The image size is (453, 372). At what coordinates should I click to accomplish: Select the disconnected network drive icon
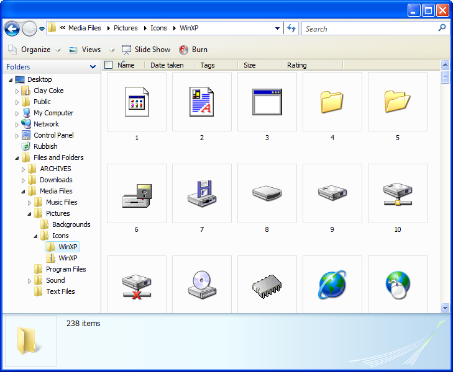point(137,285)
